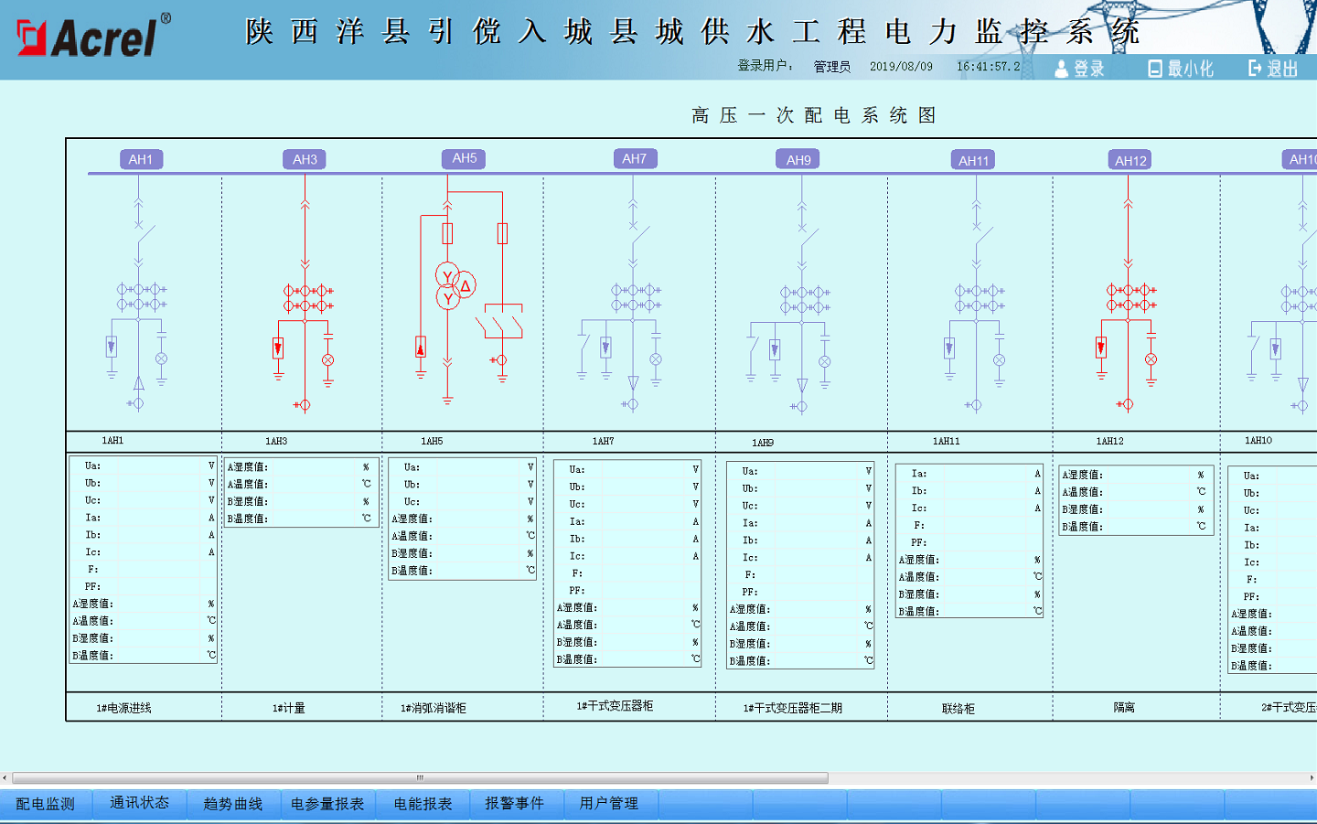This screenshot has width=1317, height=824.
Task: Click the AH12 cabinet label
Action: (x=1130, y=160)
